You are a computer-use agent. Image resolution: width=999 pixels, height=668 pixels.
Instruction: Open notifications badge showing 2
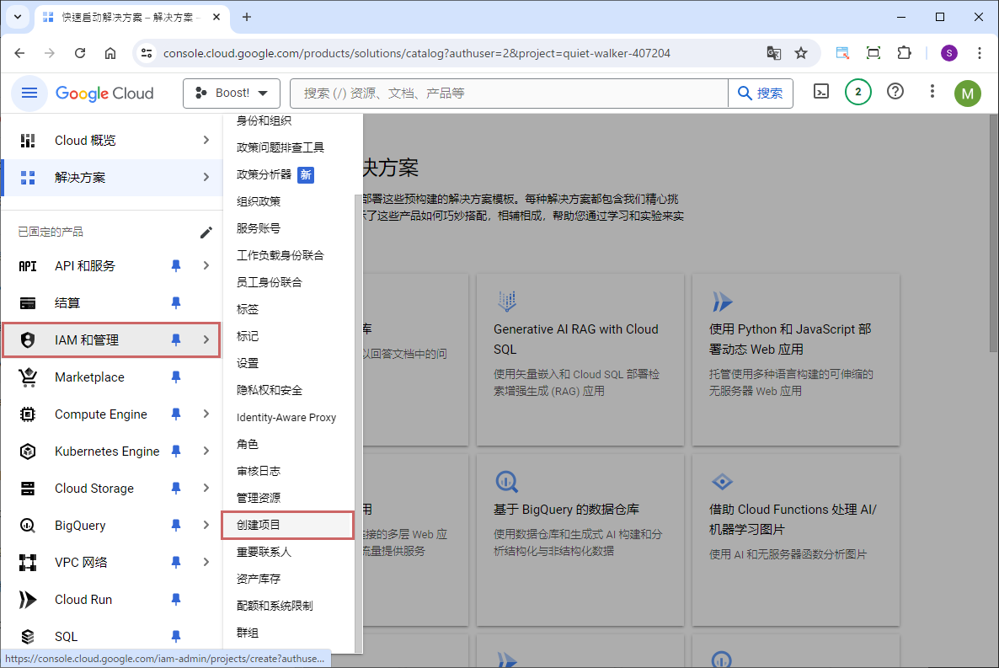pyautogui.click(x=857, y=92)
